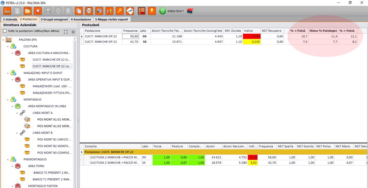Click the MLT Recupero column header
This screenshot has height=188, width=368.
272,31
